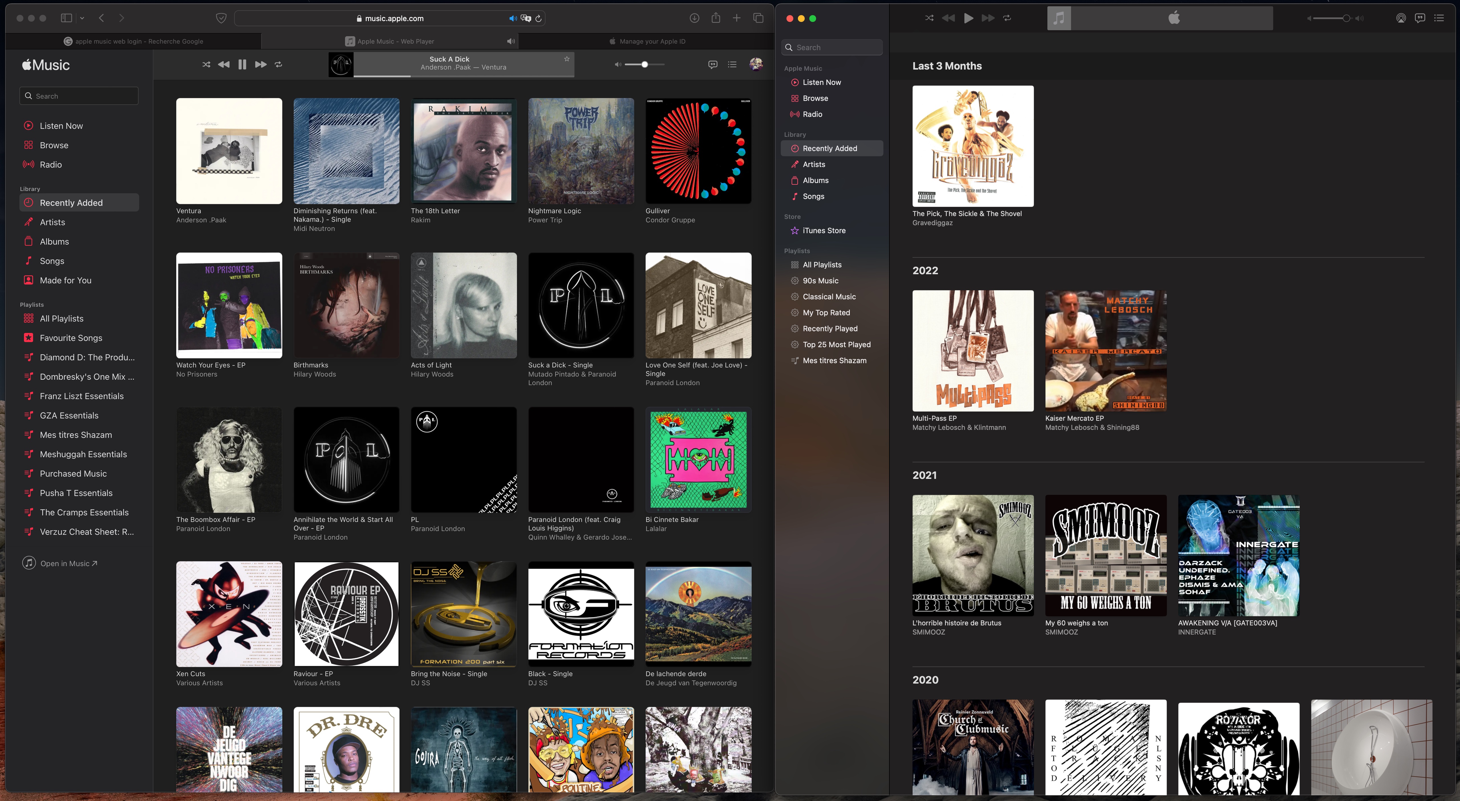The width and height of the screenshot is (1460, 801).
Task: Open the Safari downloads dropdown
Action: pos(694,18)
